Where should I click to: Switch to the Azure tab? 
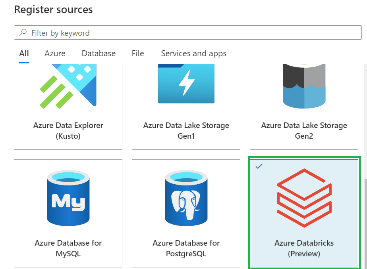point(55,53)
